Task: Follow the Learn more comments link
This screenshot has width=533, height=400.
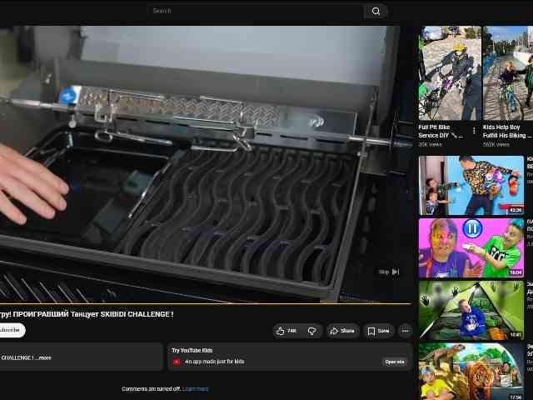Action: (x=196, y=389)
